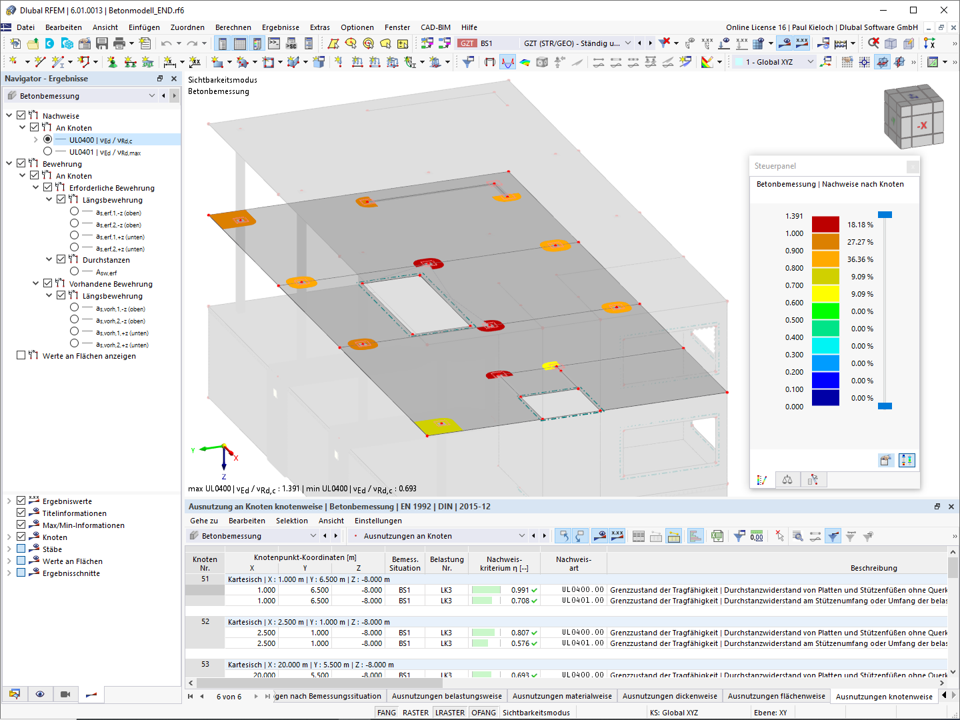This screenshot has height=720, width=960.
Task: Switch to Ausnutzungen materialweise tab
Action: coord(562,695)
